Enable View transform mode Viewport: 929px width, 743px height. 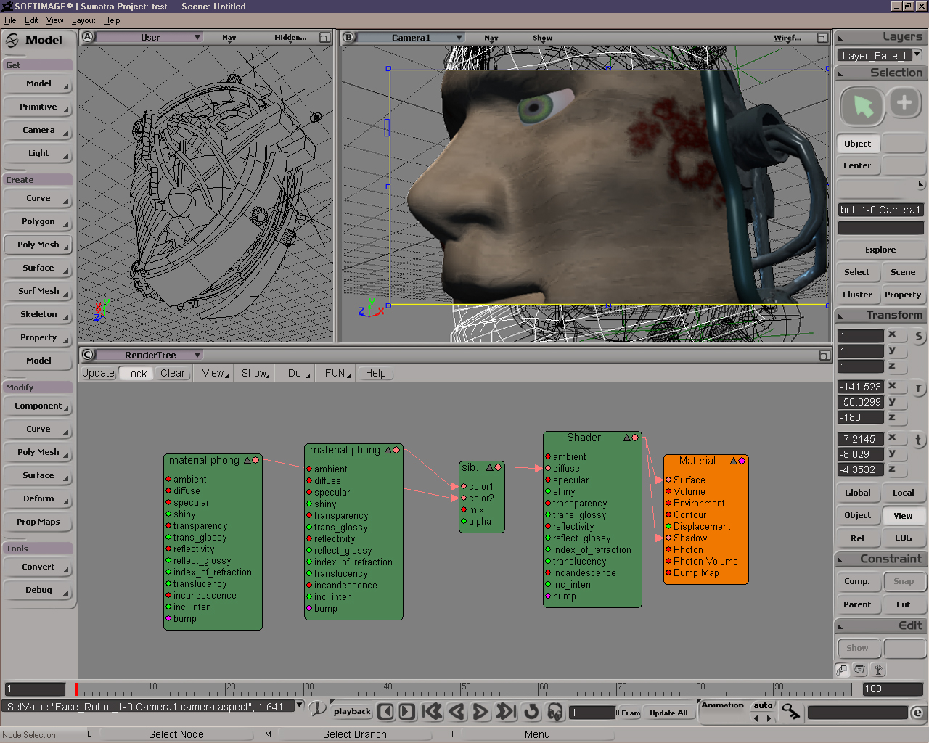click(903, 516)
